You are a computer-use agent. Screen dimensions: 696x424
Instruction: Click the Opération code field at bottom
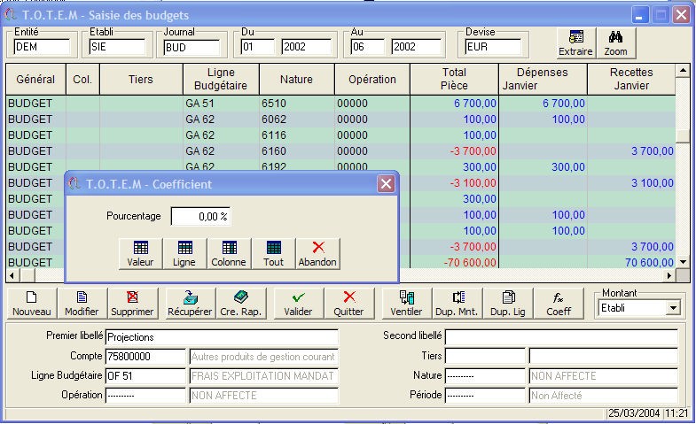[x=145, y=395]
